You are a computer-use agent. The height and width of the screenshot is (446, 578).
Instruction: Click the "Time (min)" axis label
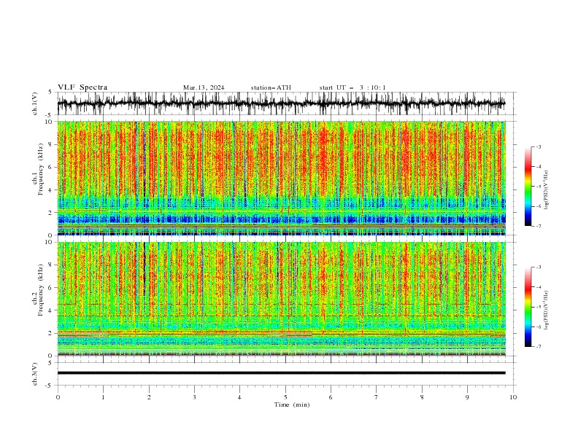(x=292, y=404)
